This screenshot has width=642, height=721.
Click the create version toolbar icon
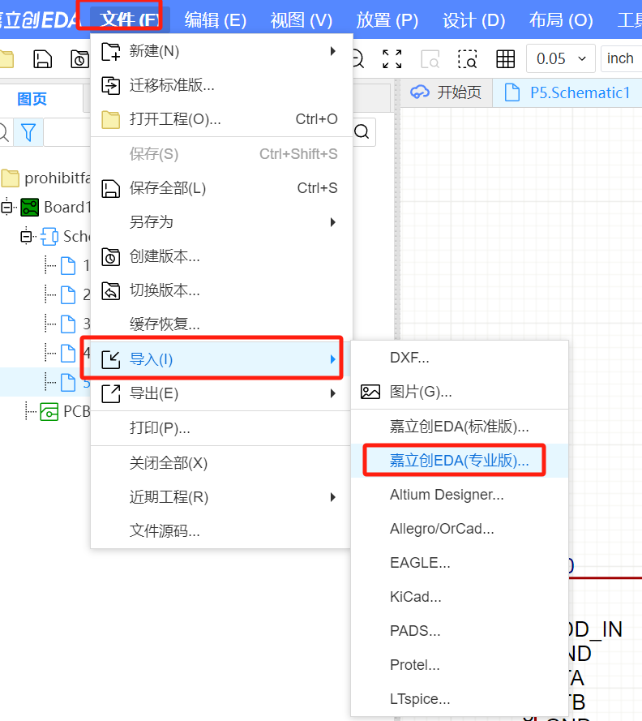coord(79,59)
